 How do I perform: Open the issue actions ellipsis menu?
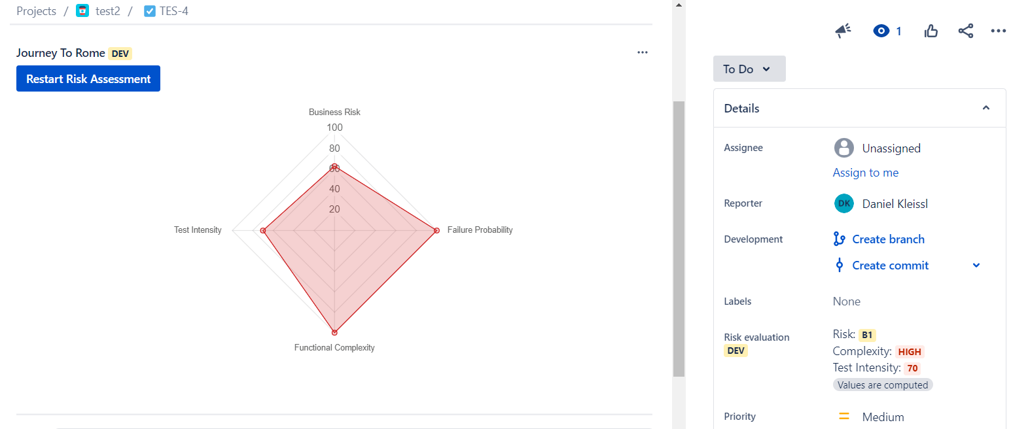[x=998, y=31]
